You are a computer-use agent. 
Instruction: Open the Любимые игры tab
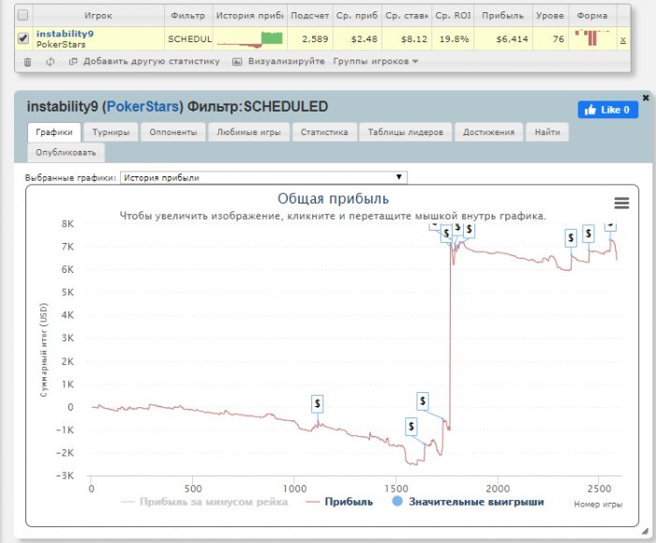pos(249,132)
